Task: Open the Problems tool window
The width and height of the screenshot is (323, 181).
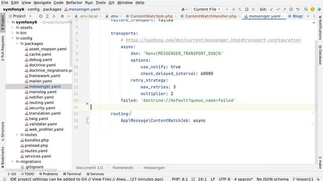Action: tap(48, 174)
